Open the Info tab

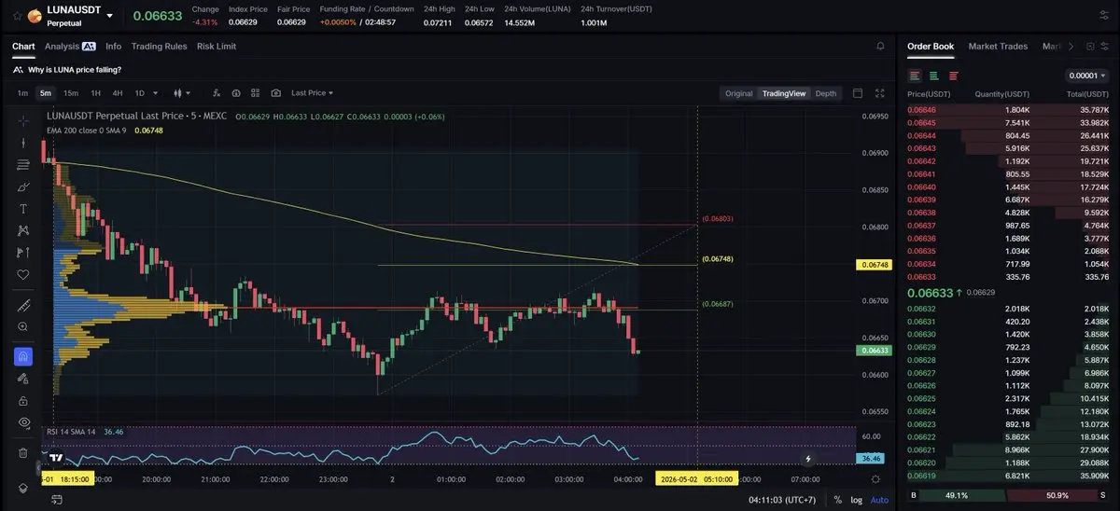[113, 46]
